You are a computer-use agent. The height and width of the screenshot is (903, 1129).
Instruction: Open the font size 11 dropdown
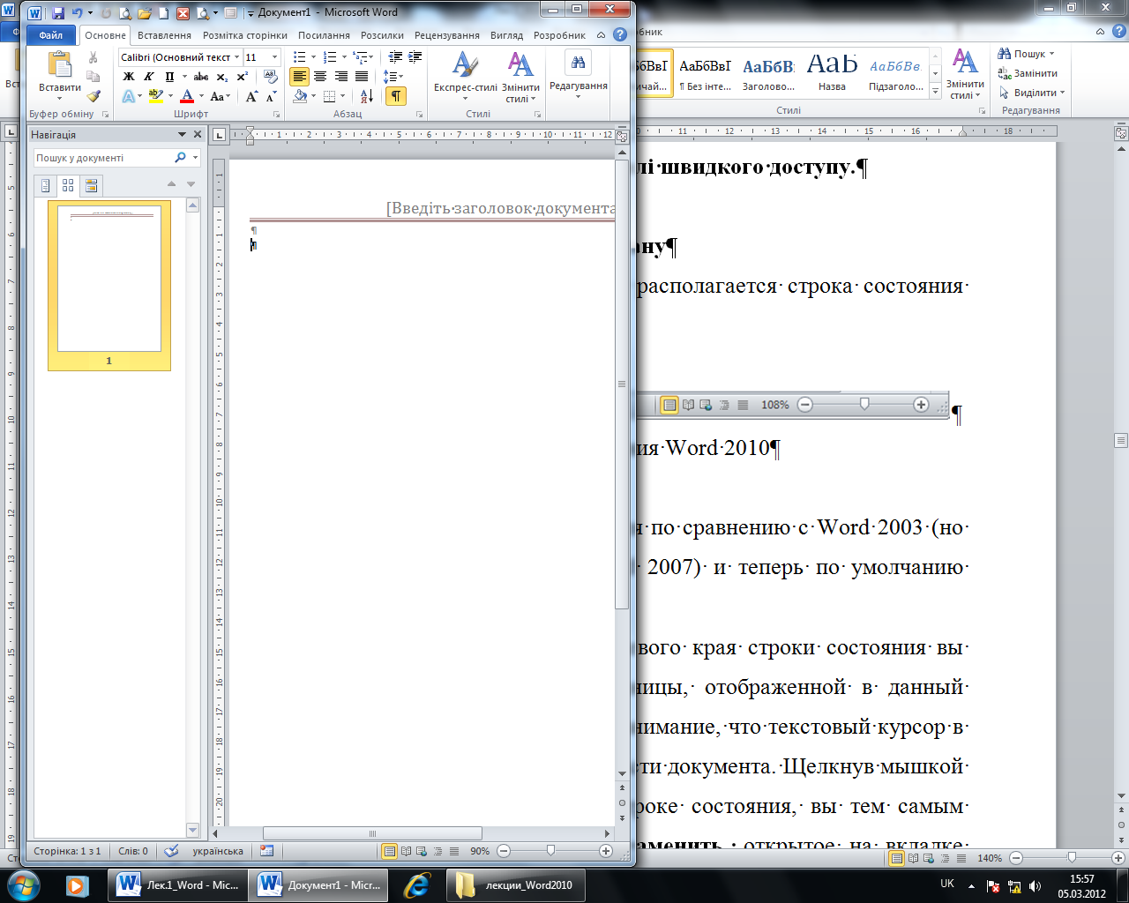(x=274, y=57)
